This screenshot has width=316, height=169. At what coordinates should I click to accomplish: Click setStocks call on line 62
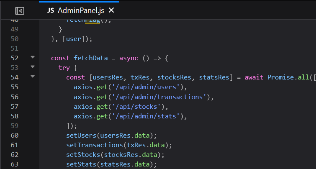click(83, 154)
